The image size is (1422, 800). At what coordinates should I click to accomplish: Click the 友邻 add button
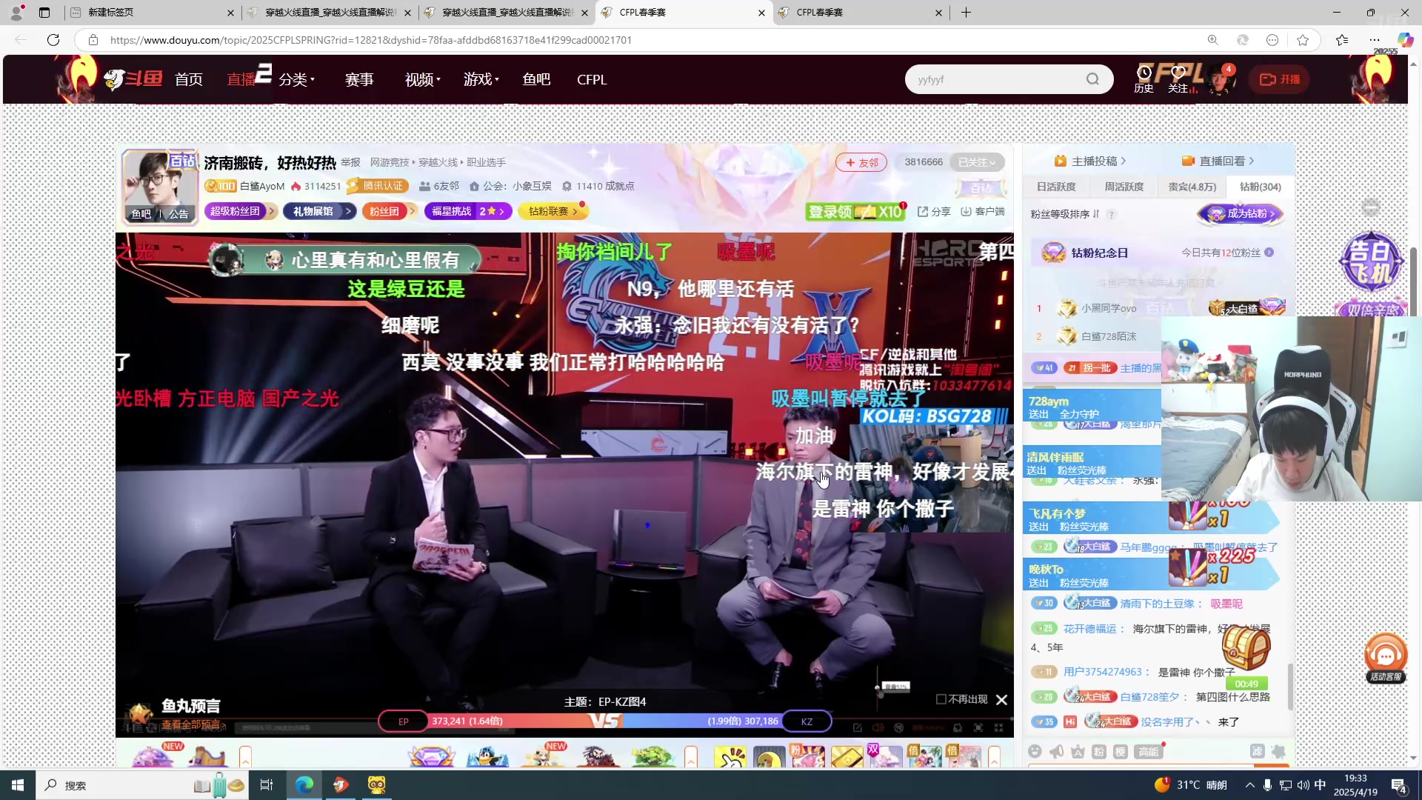click(861, 162)
